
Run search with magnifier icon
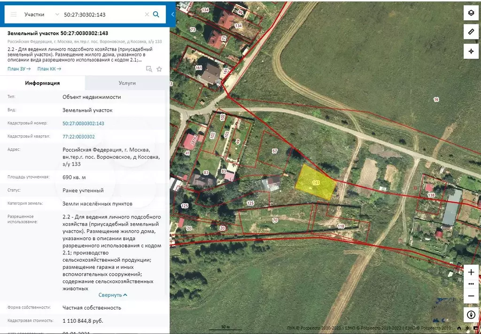tap(156, 15)
